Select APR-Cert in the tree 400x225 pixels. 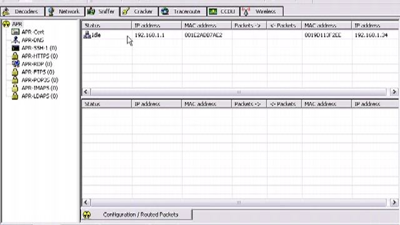tap(32, 32)
